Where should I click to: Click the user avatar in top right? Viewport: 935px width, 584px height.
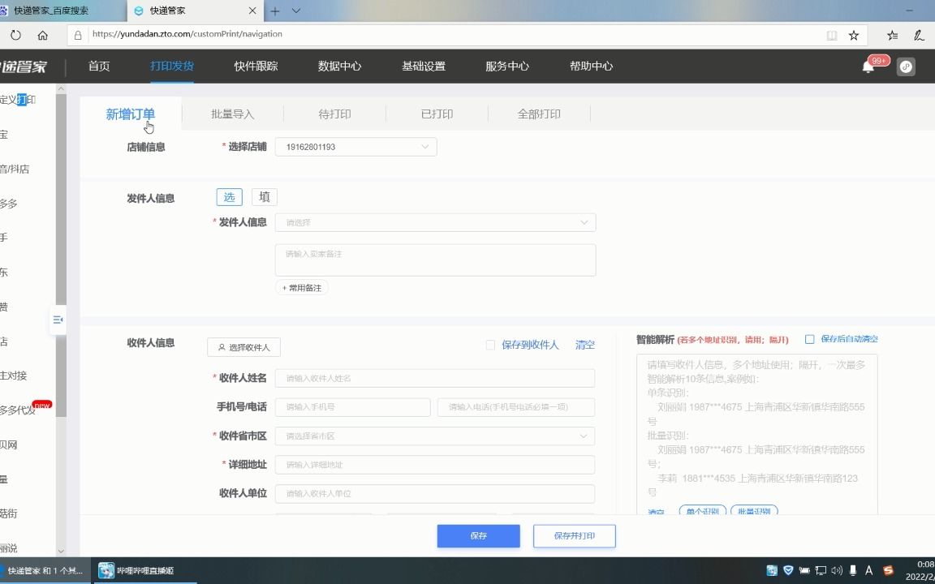tap(905, 67)
